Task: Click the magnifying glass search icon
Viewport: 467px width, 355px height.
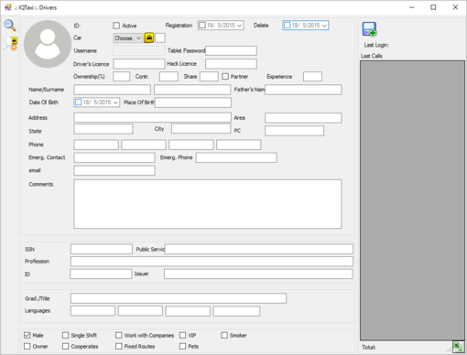Action: (x=10, y=26)
